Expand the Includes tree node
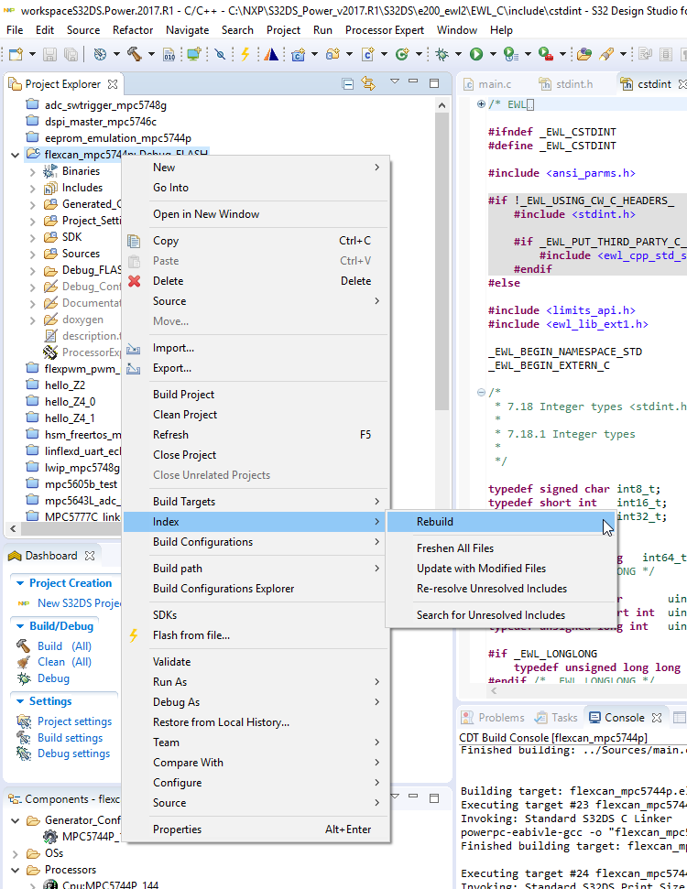 [32, 189]
